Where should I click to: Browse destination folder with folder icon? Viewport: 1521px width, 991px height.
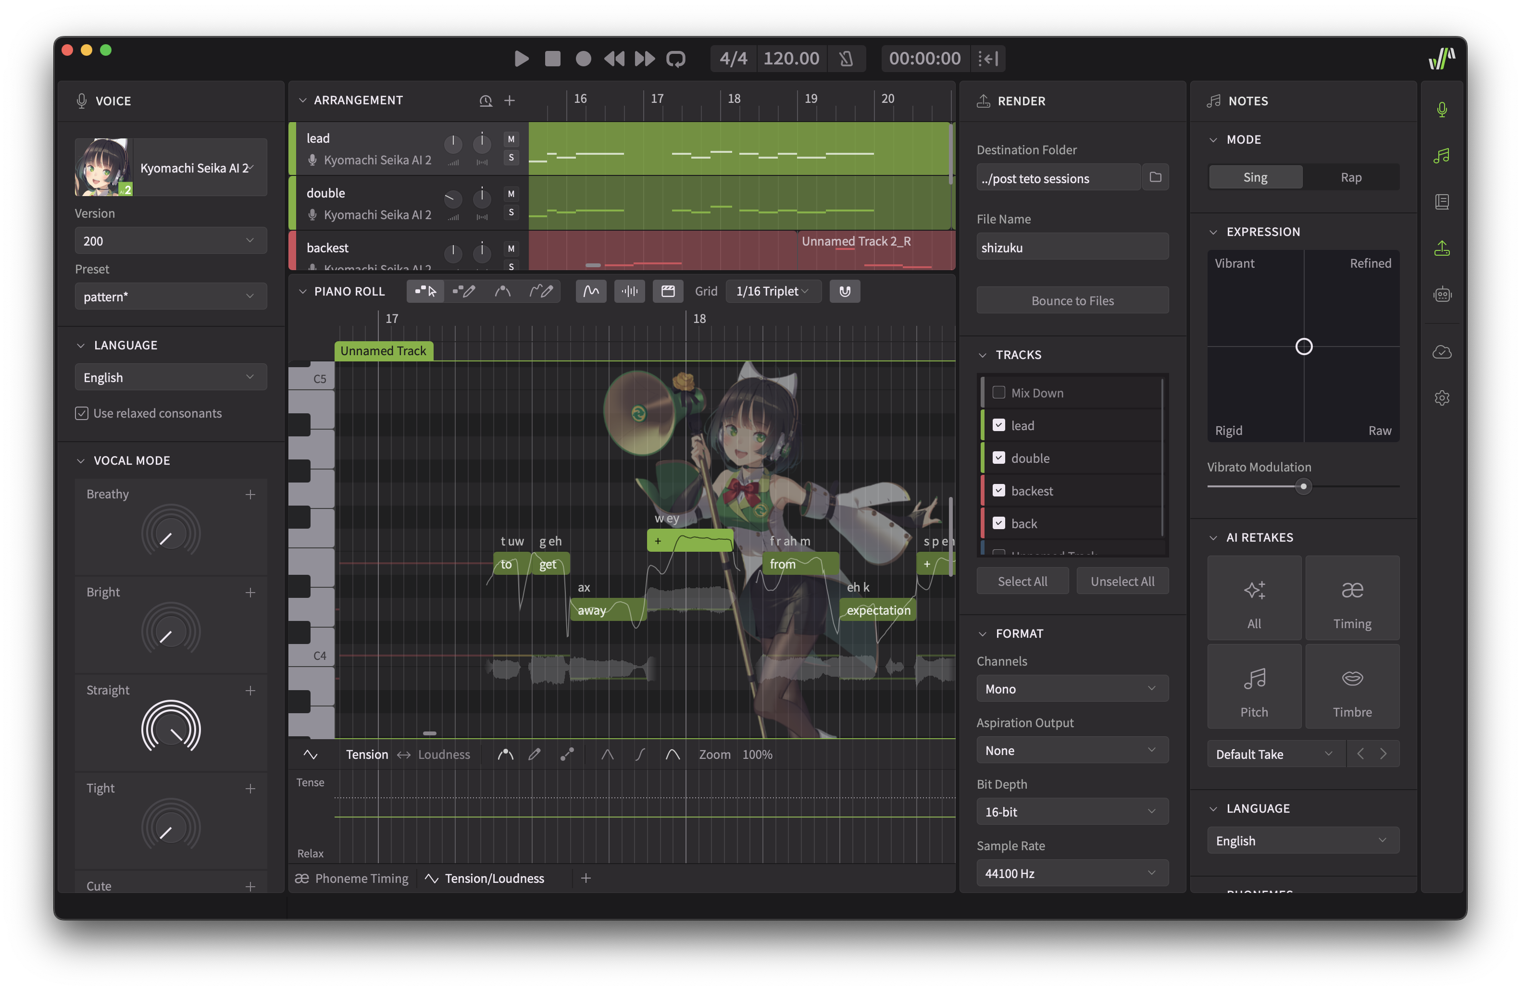[1155, 178]
